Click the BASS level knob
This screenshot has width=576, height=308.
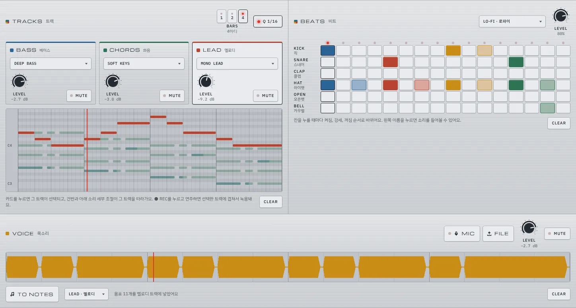[x=19, y=81]
